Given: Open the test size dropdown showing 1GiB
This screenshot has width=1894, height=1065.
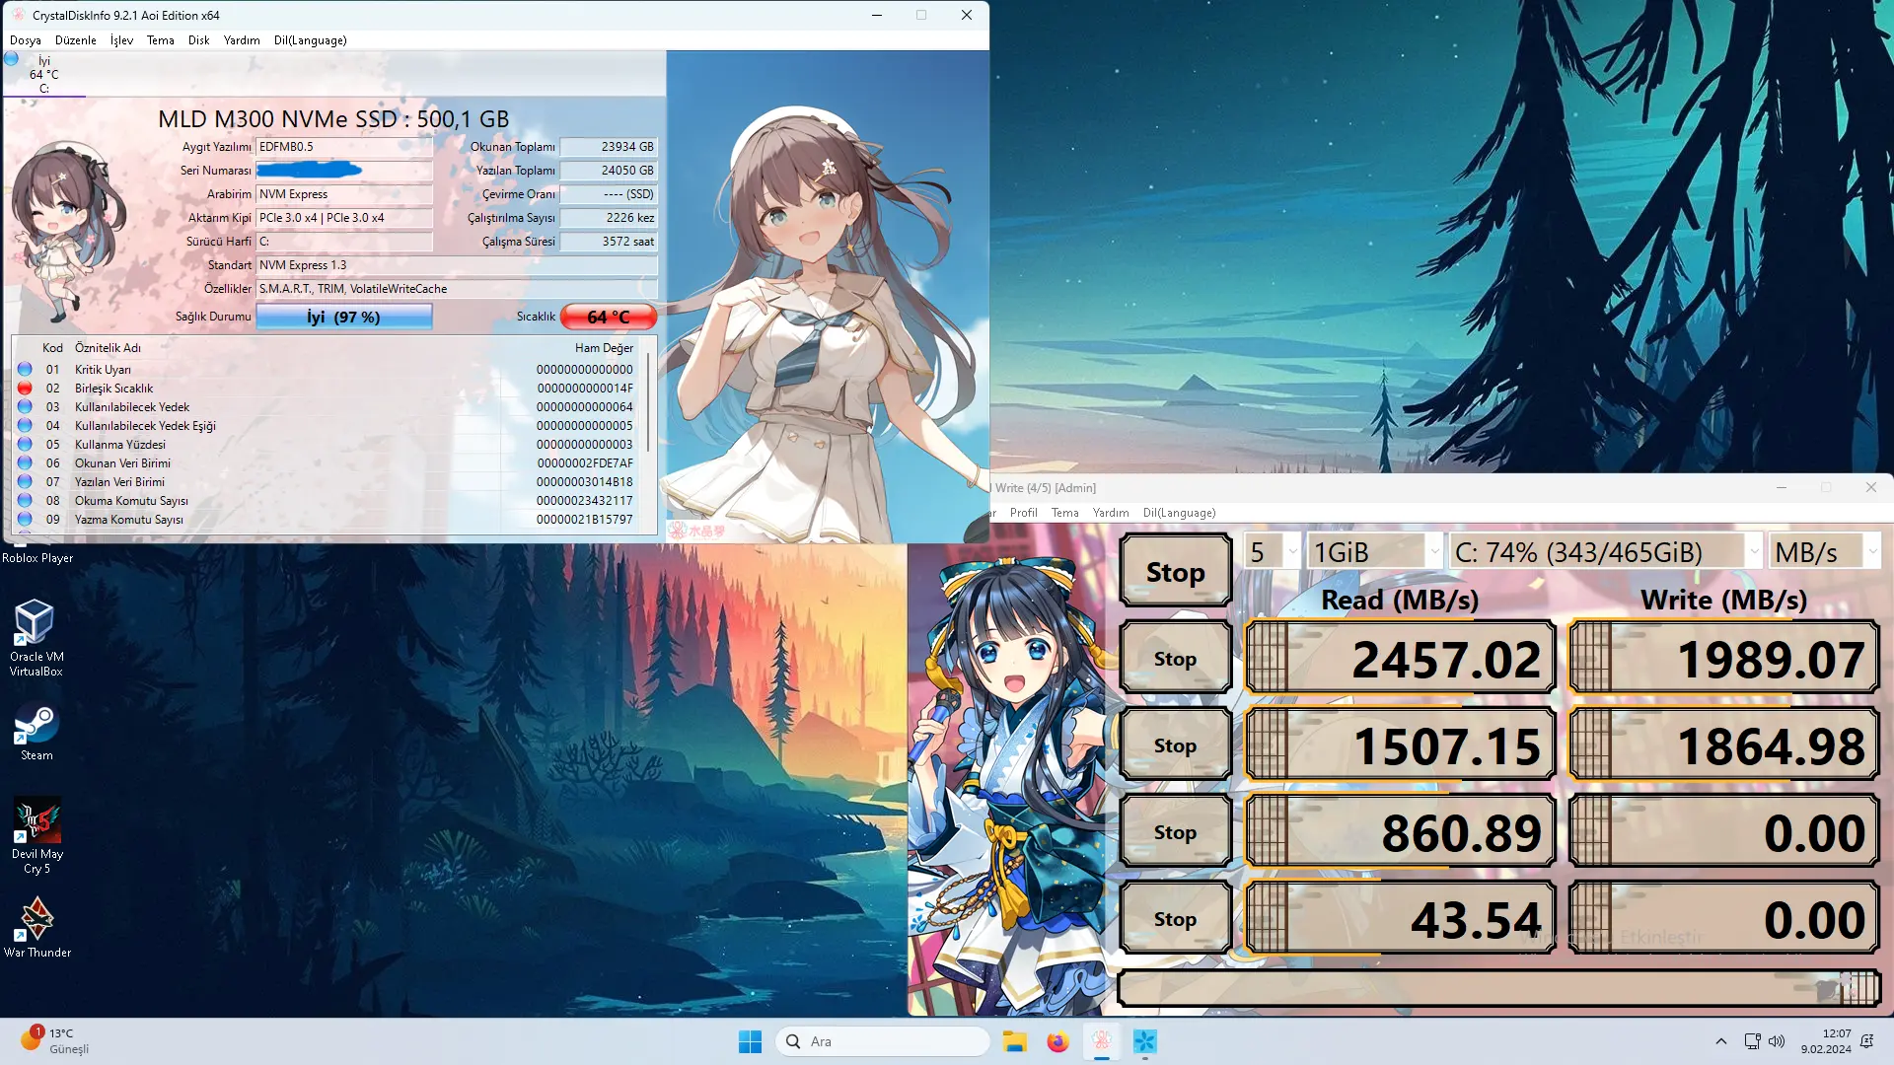Looking at the screenshot, I should tap(1375, 551).
